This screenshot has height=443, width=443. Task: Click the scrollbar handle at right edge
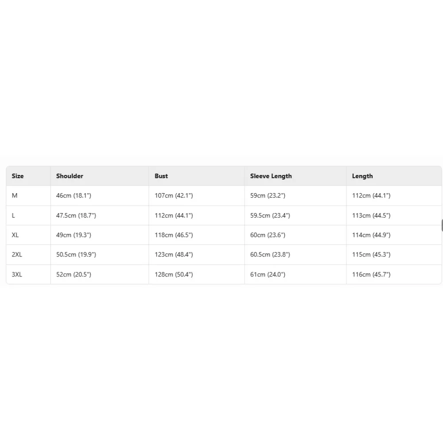click(442, 225)
